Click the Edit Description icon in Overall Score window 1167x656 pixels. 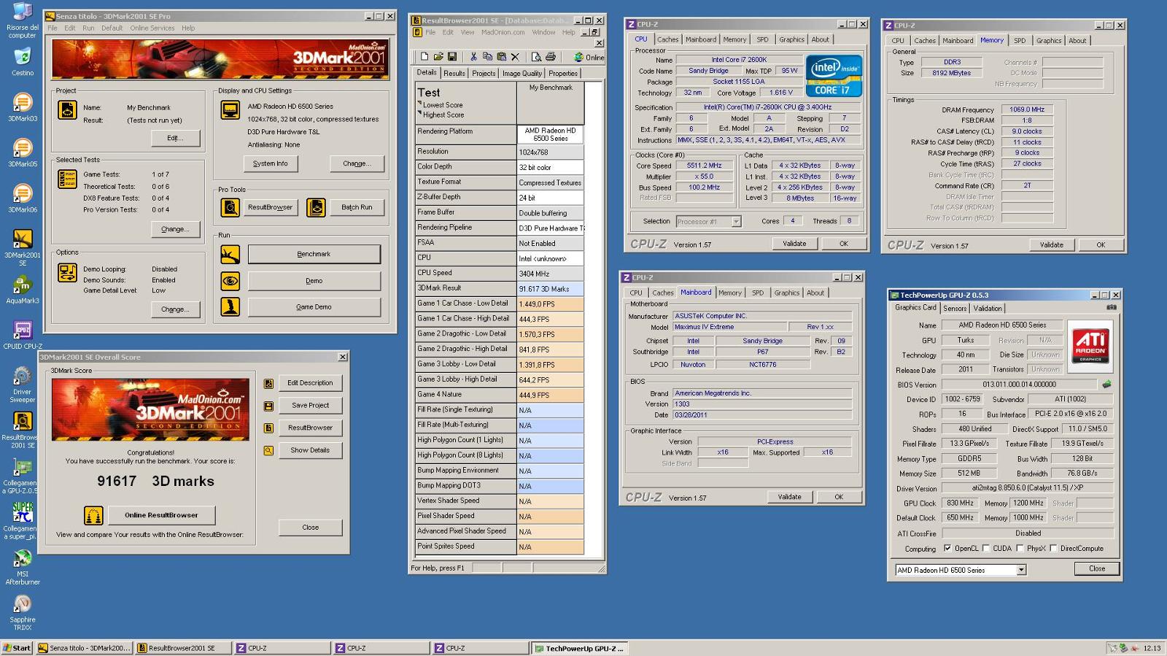tap(268, 383)
